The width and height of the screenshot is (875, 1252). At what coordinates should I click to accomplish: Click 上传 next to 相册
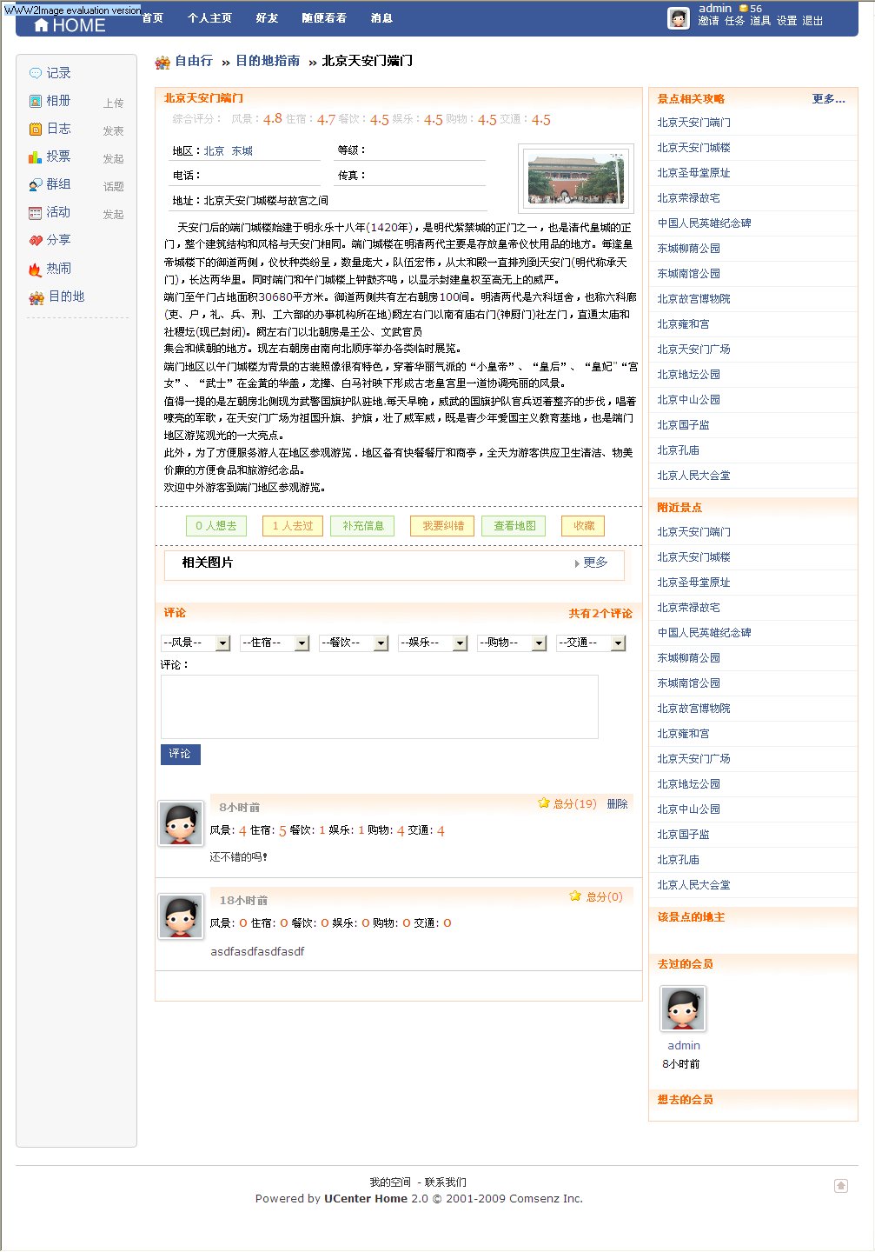point(114,103)
